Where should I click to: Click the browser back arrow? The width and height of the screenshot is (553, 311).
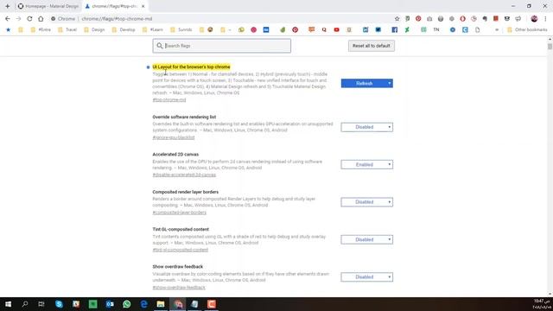pyautogui.click(x=8, y=19)
